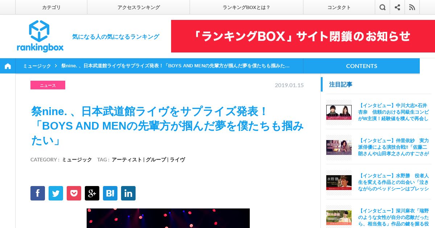Viewport: 435px width, 228px height.
Task: Click 中川大志×石井杏奈 article thumbnail
Action: pyautogui.click(x=339, y=112)
